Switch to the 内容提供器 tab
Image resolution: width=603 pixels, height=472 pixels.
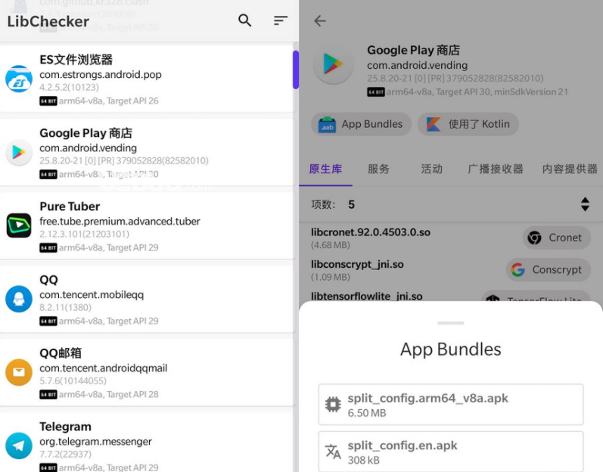[x=570, y=169]
